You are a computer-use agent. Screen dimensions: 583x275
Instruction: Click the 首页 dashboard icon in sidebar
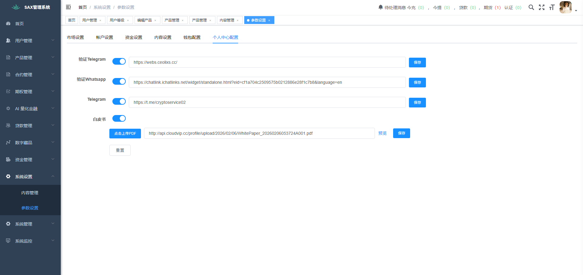[x=8, y=23]
